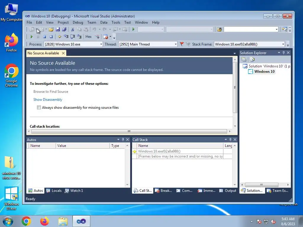Open the Process dropdown
Image resolution: width=303 pixels, height=227 pixels.
(x=101, y=44)
